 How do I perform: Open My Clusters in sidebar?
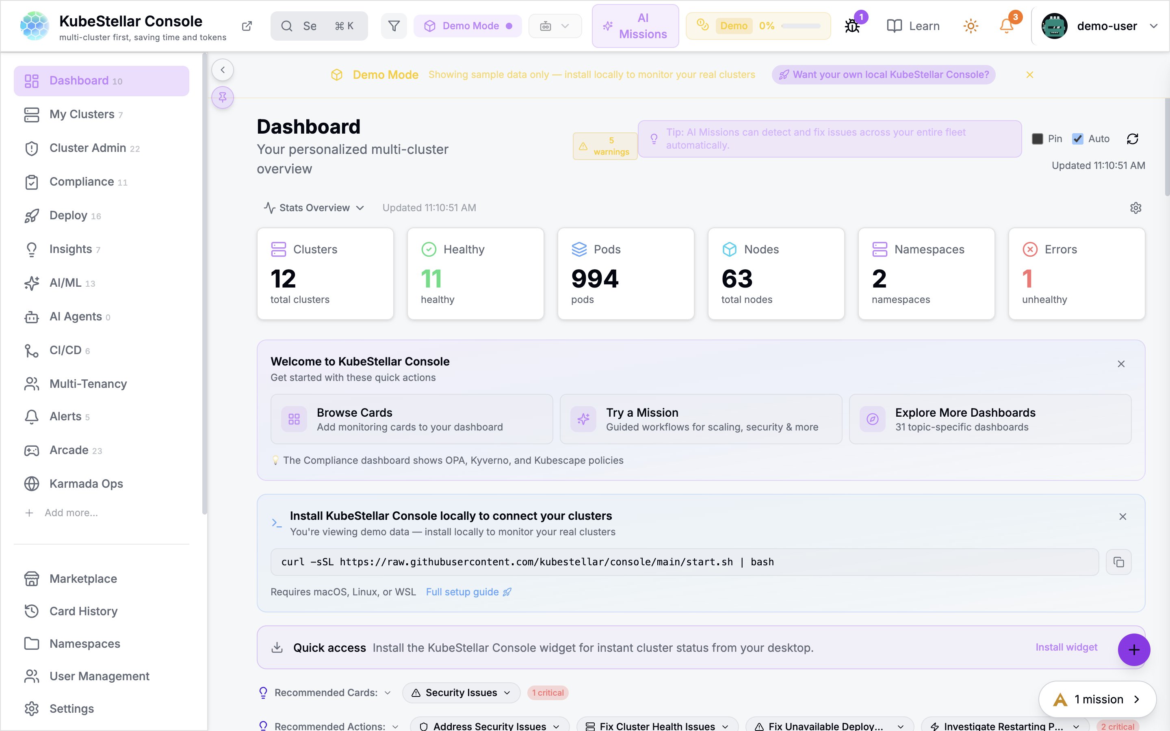[82, 115]
